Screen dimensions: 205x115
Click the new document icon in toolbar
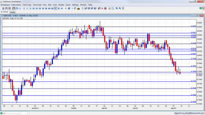3,8
